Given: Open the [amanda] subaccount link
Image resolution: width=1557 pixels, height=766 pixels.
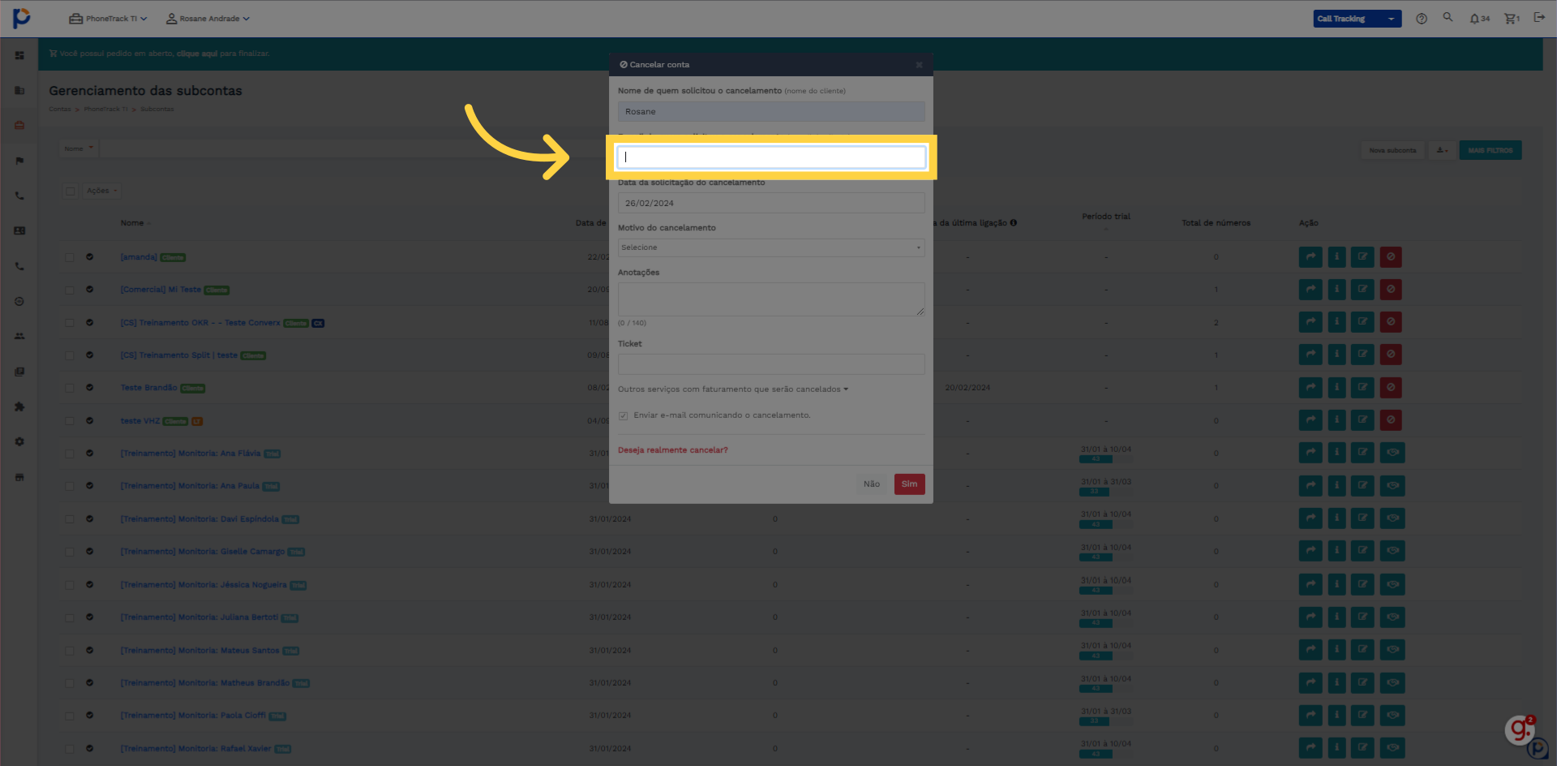Looking at the screenshot, I should [139, 257].
